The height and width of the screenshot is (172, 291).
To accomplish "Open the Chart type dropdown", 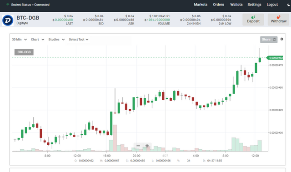I will (x=37, y=40).
